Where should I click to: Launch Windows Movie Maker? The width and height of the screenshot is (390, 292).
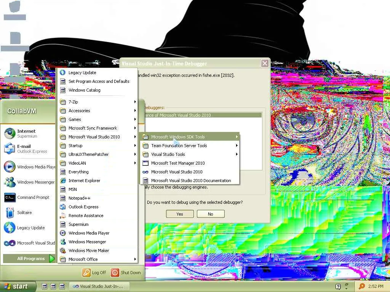pos(97,251)
